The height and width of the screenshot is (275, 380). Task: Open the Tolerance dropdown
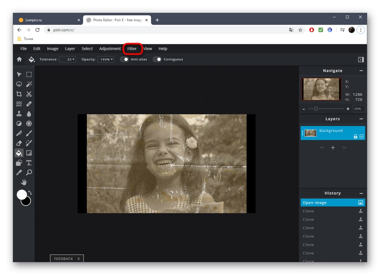coord(68,59)
